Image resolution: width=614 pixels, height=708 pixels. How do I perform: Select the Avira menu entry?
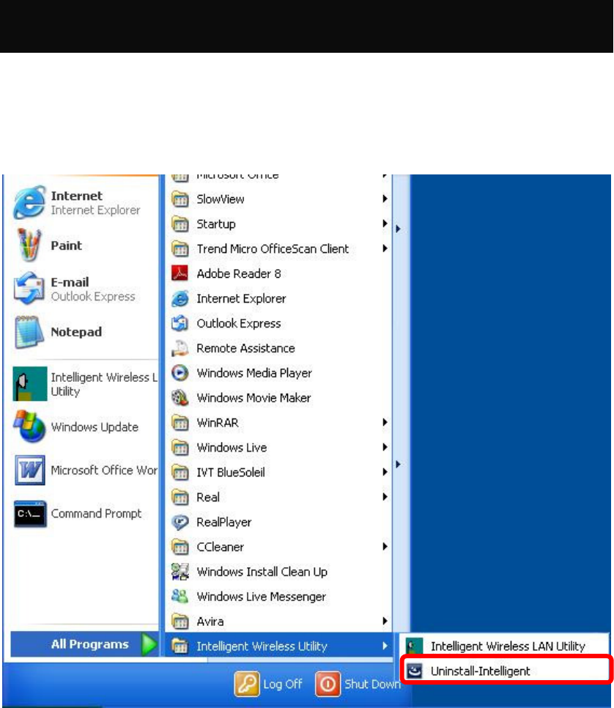coord(278,621)
